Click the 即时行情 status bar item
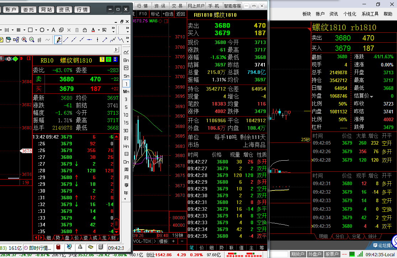The image size is (397, 258). pos(38,248)
